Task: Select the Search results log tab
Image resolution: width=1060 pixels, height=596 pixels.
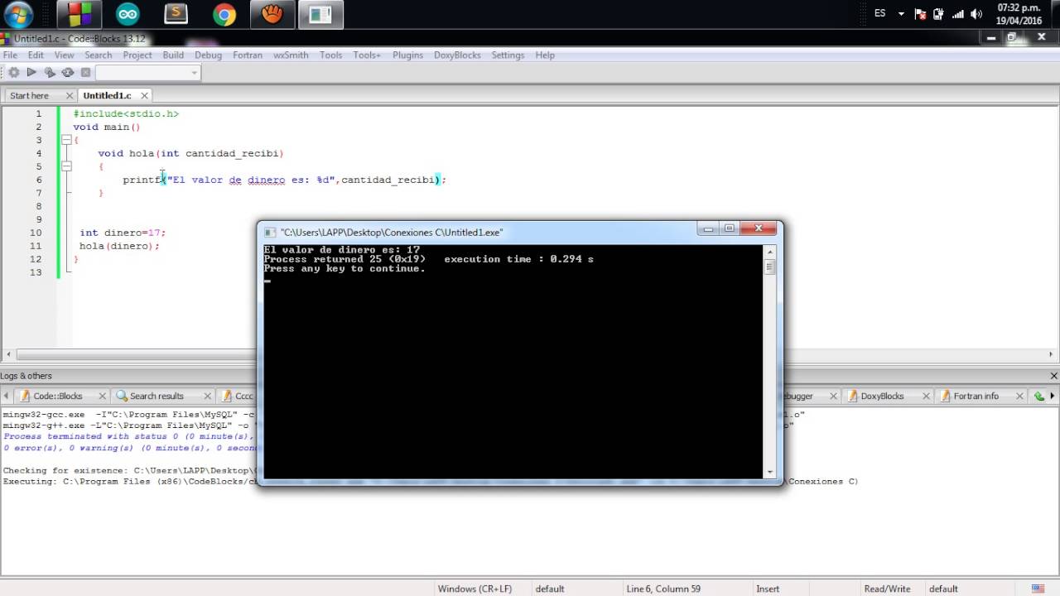Action: coord(157,397)
